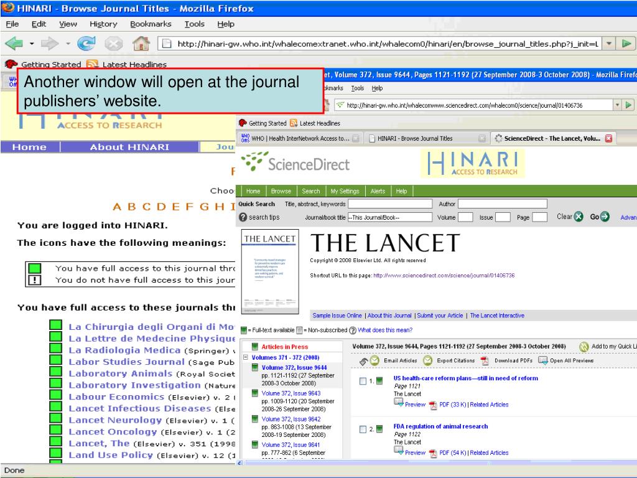Open Preview icon for the FDA regulation article

[x=399, y=451]
